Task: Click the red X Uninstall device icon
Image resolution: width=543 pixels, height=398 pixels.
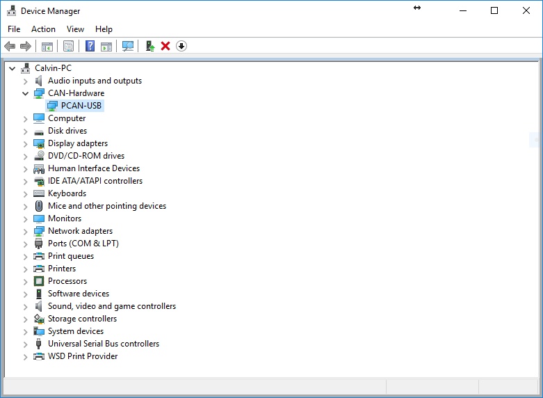Action: [165, 46]
